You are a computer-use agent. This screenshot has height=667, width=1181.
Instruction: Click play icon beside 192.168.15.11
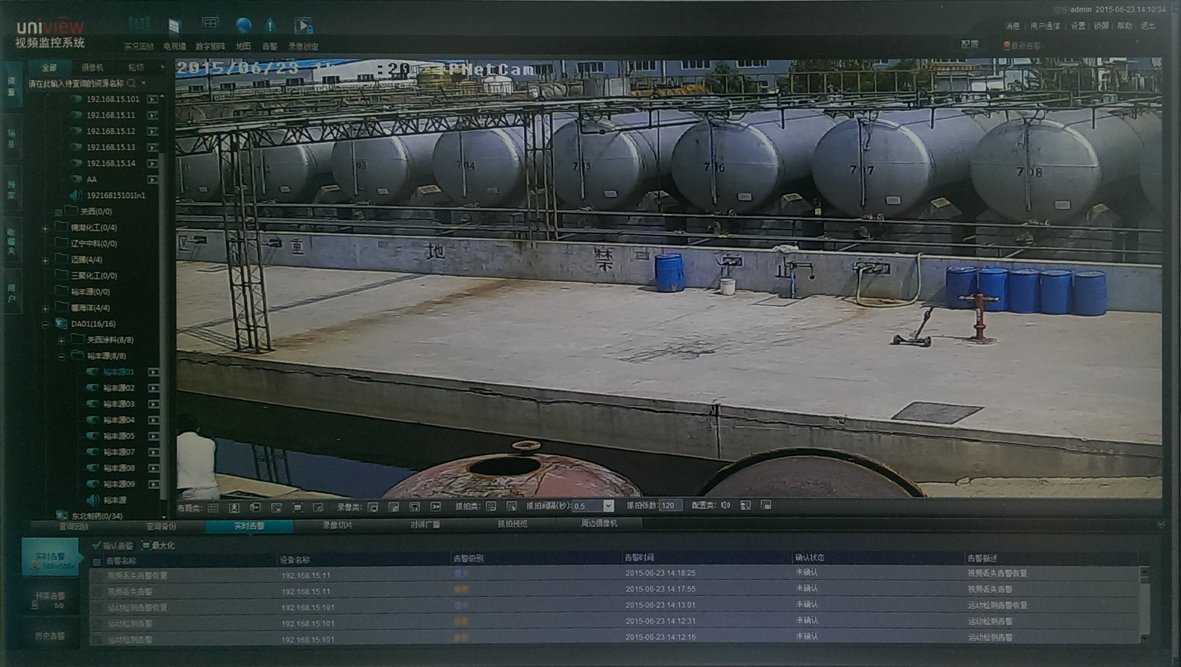point(152,115)
